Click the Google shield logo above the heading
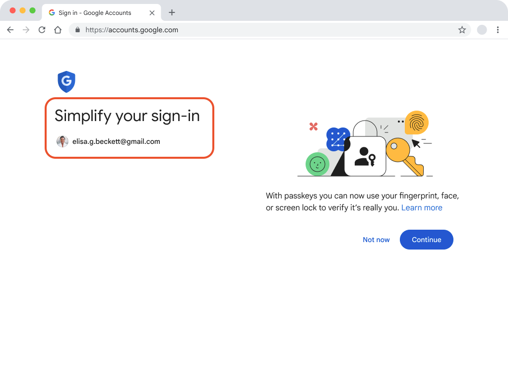The height and width of the screenshot is (381, 508). point(66,81)
